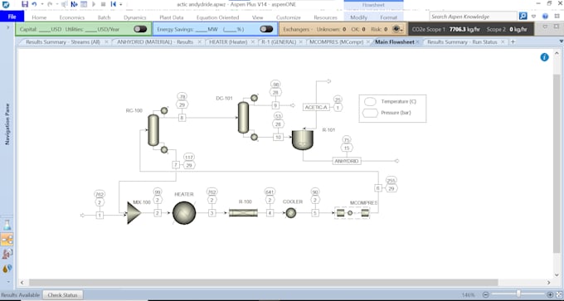Select stream 8 label on flowsheet
The height and width of the screenshot is (301, 564).
coord(182,118)
